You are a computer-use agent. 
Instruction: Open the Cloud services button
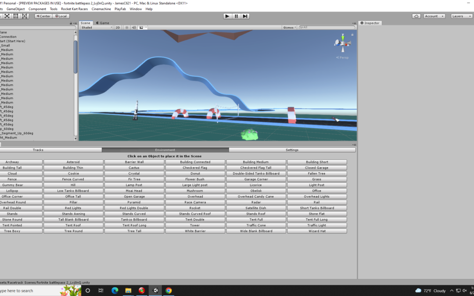(x=416, y=16)
